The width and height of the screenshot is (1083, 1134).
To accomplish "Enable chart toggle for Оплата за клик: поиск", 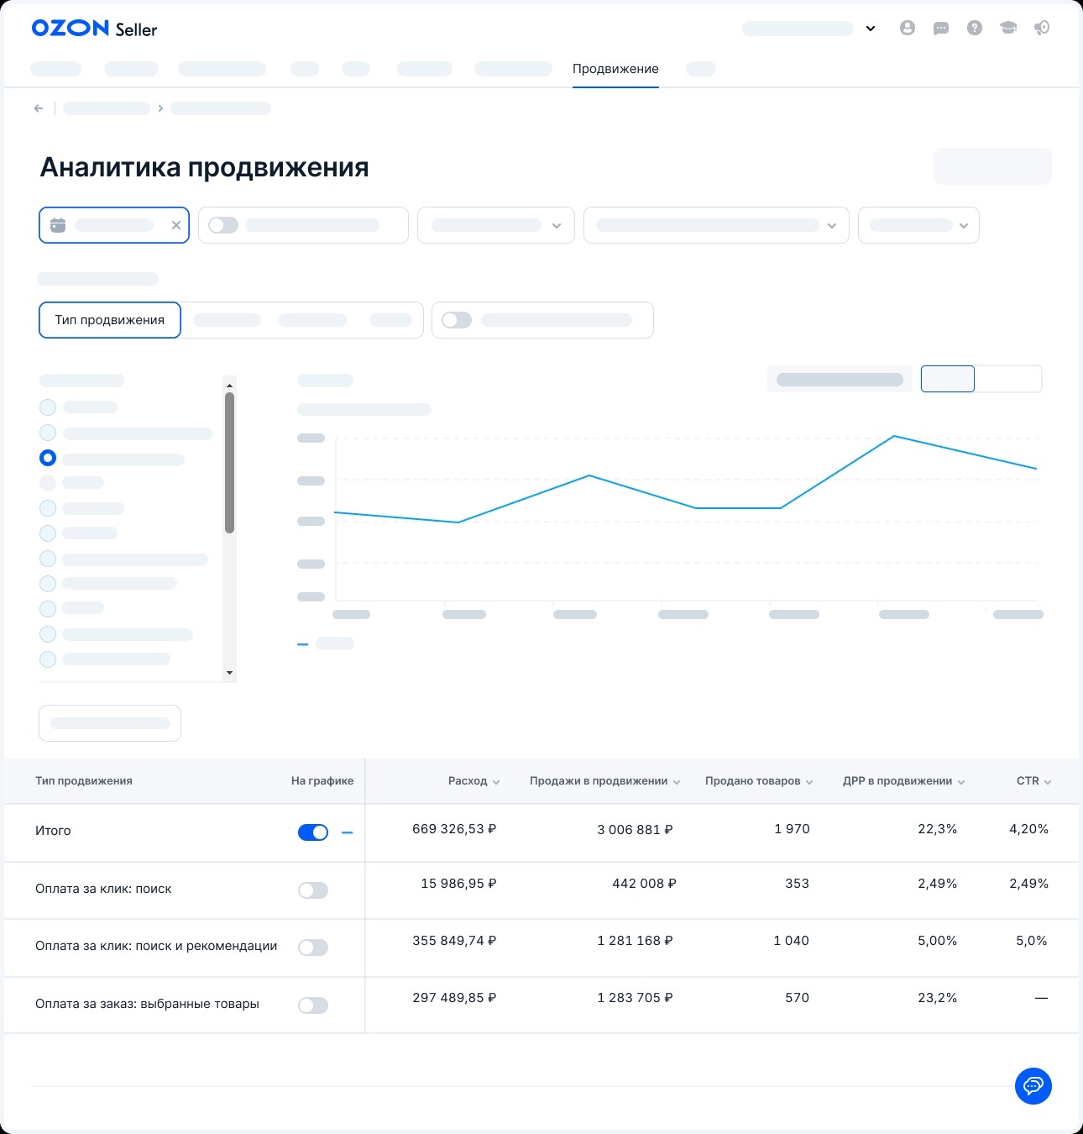I will [313, 890].
